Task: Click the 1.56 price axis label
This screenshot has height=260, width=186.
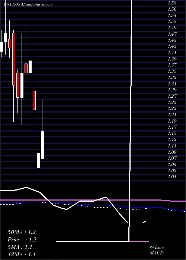Action: 172,9
